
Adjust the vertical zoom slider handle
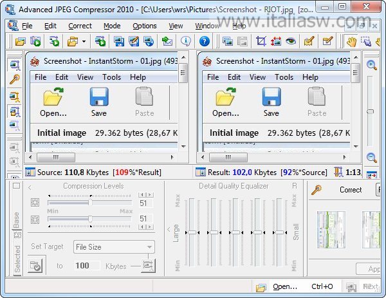tap(371, 112)
